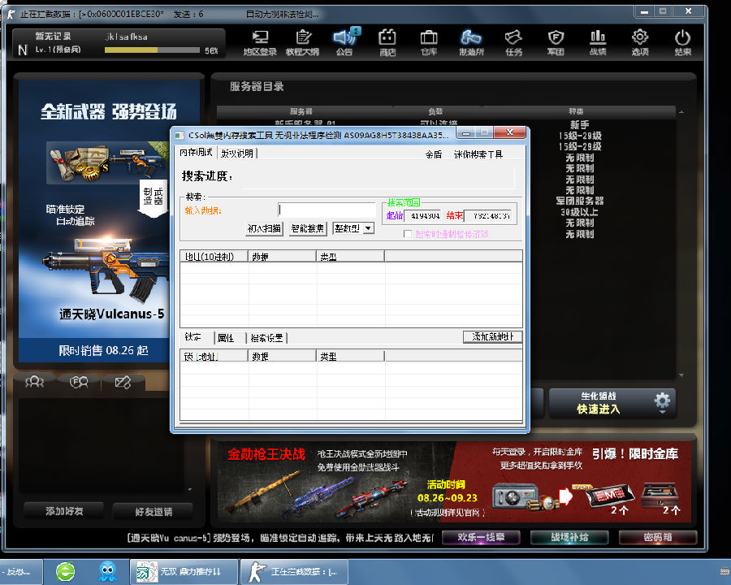The width and height of the screenshot is (731, 585).
Task: Select the 新手 server type row
Action: click(579, 125)
